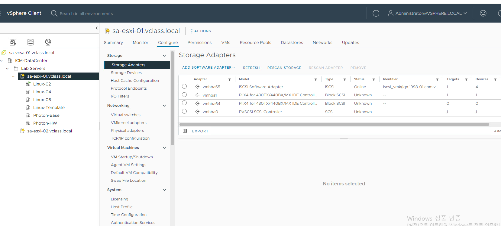The height and width of the screenshot is (226, 501).
Task: Export the adapter list
Action: tap(200, 131)
